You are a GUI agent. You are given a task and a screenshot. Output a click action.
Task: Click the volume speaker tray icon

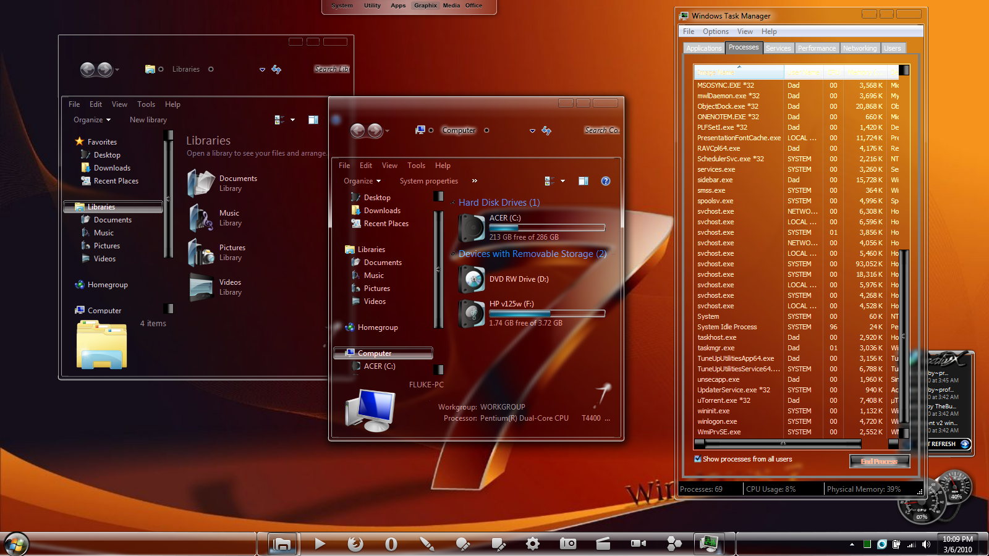[x=926, y=544]
